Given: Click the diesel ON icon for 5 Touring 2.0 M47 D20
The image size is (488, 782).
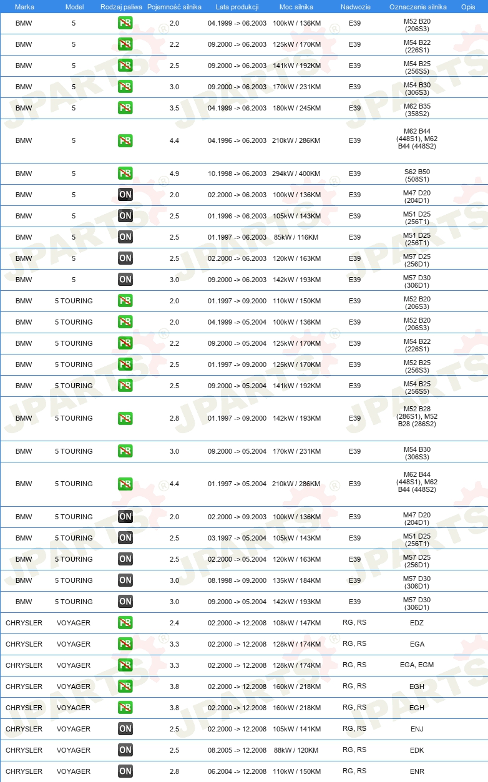Looking at the screenshot, I should point(125,517).
